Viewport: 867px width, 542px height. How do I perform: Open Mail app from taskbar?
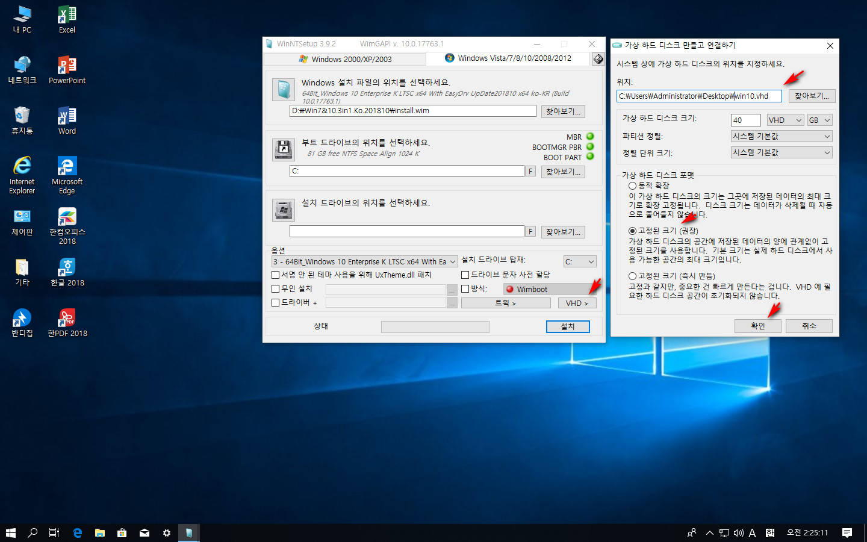(144, 532)
